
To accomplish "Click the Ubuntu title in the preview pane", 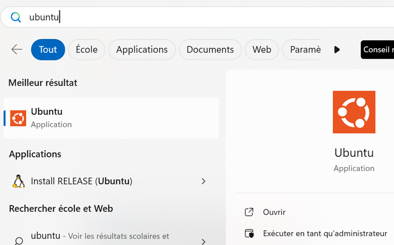I will click(x=354, y=153).
